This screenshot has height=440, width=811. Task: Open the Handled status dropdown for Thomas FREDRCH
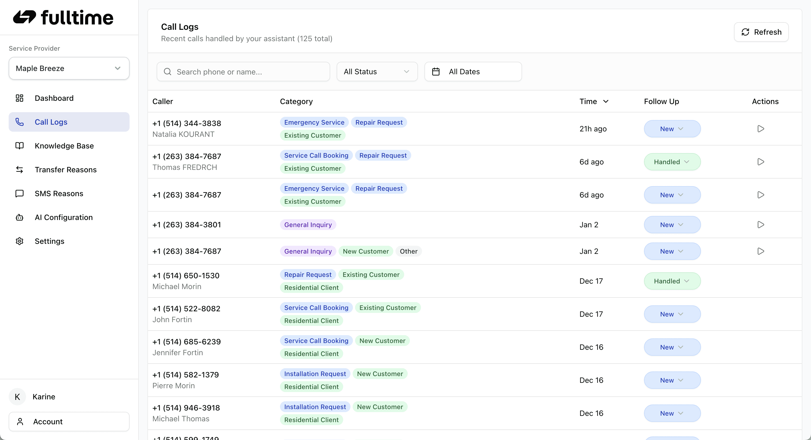[x=672, y=161]
